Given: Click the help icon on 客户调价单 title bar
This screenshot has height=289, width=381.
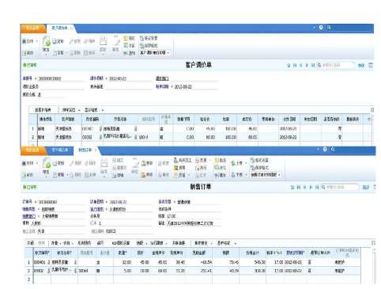Looking at the screenshot, I should click(321, 28).
